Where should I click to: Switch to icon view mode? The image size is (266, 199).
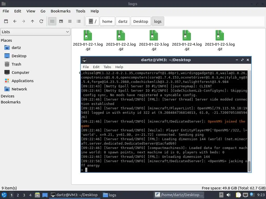tap(52, 21)
